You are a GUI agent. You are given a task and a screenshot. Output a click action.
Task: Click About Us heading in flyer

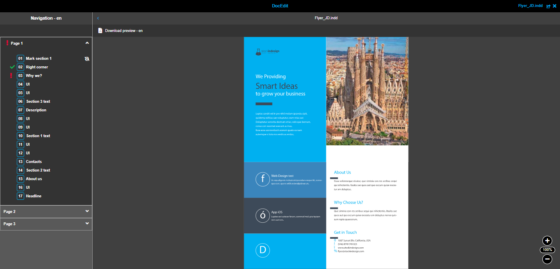(342, 172)
